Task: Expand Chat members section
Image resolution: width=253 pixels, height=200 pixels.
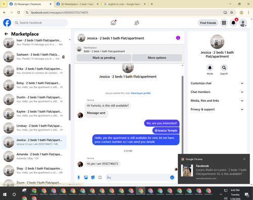Action: (x=217, y=92)
